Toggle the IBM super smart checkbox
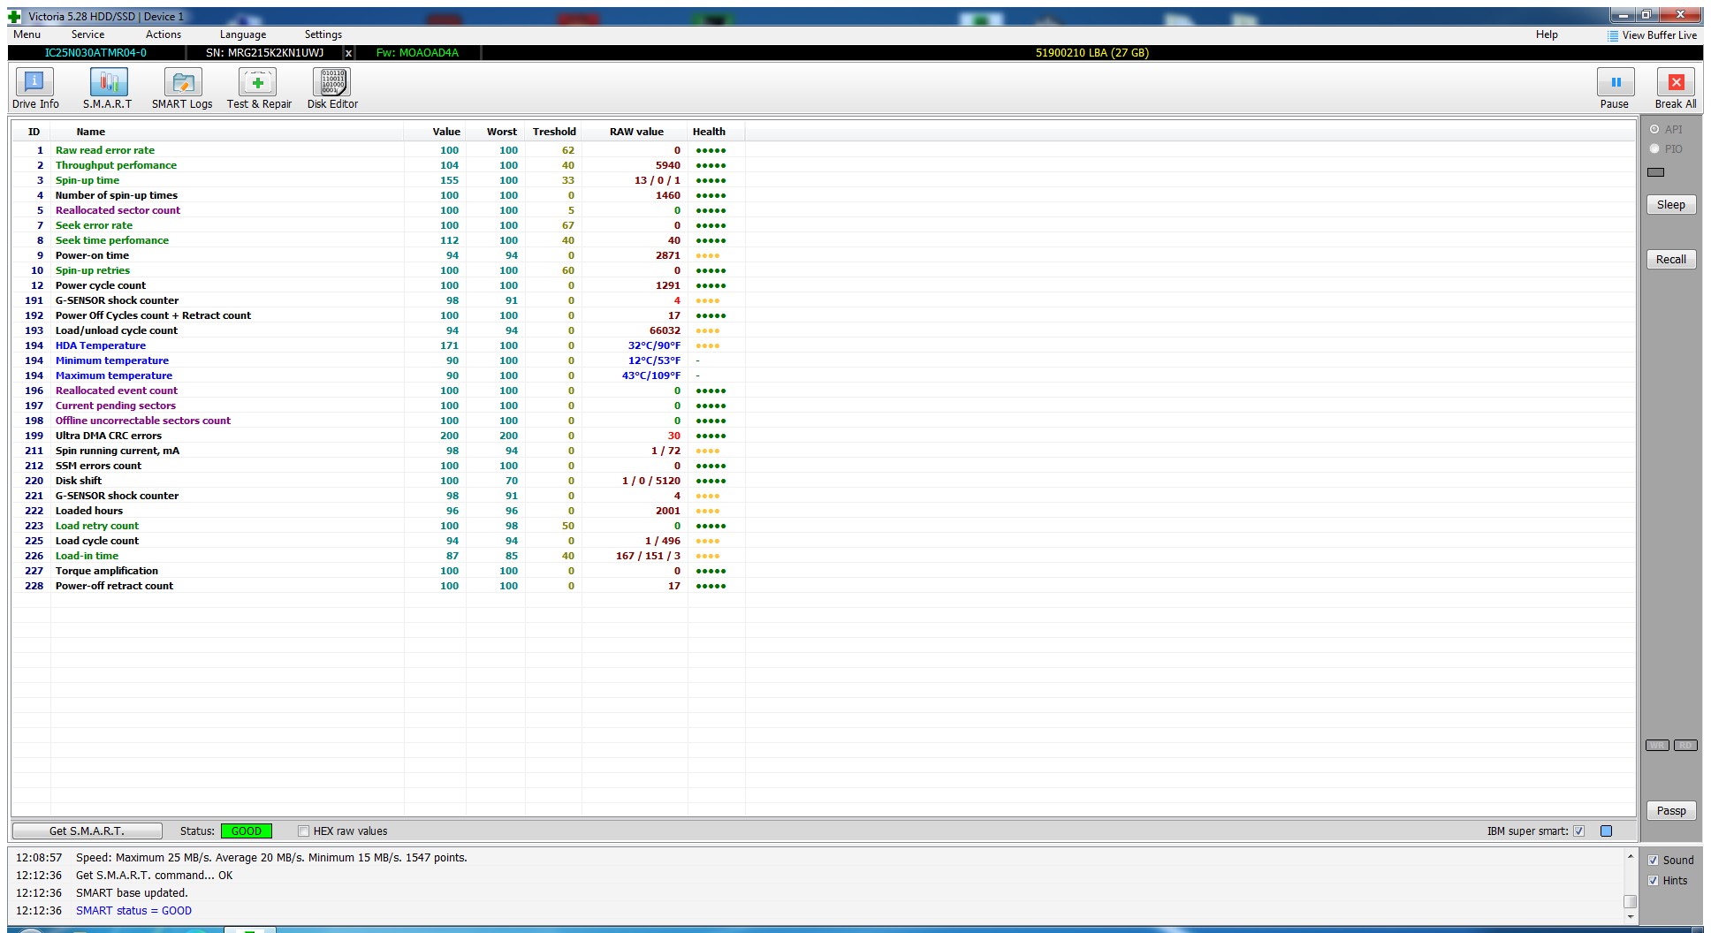This screenshot has height=933, width=1711. coord(1579,831)
